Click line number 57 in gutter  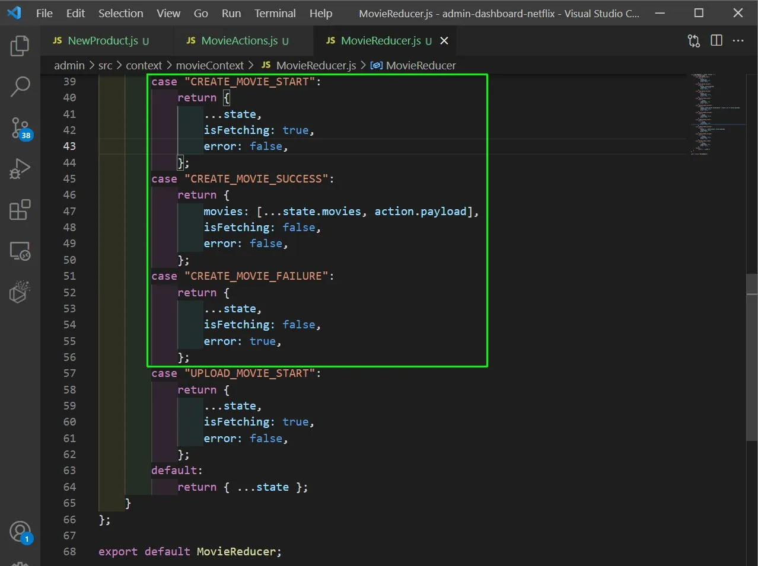69,373
